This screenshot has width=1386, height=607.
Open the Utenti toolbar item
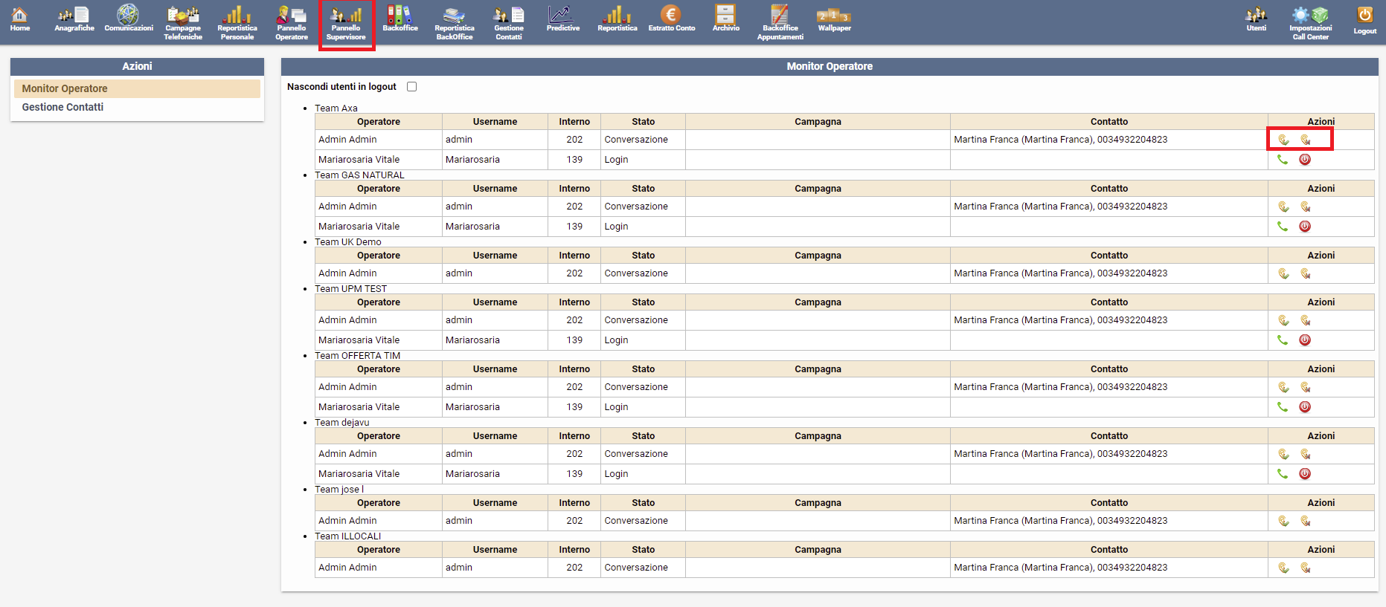(1256, 19)
